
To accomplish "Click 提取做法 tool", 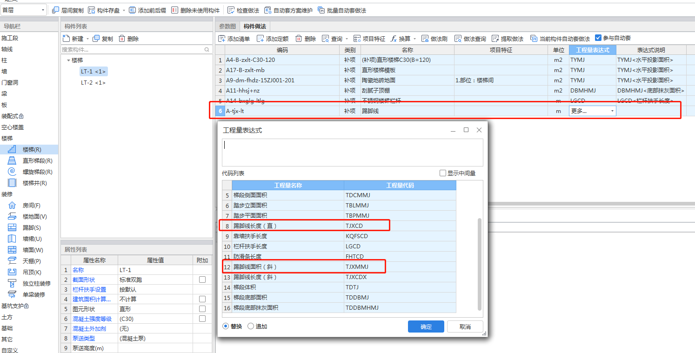I will pos(508,39).
